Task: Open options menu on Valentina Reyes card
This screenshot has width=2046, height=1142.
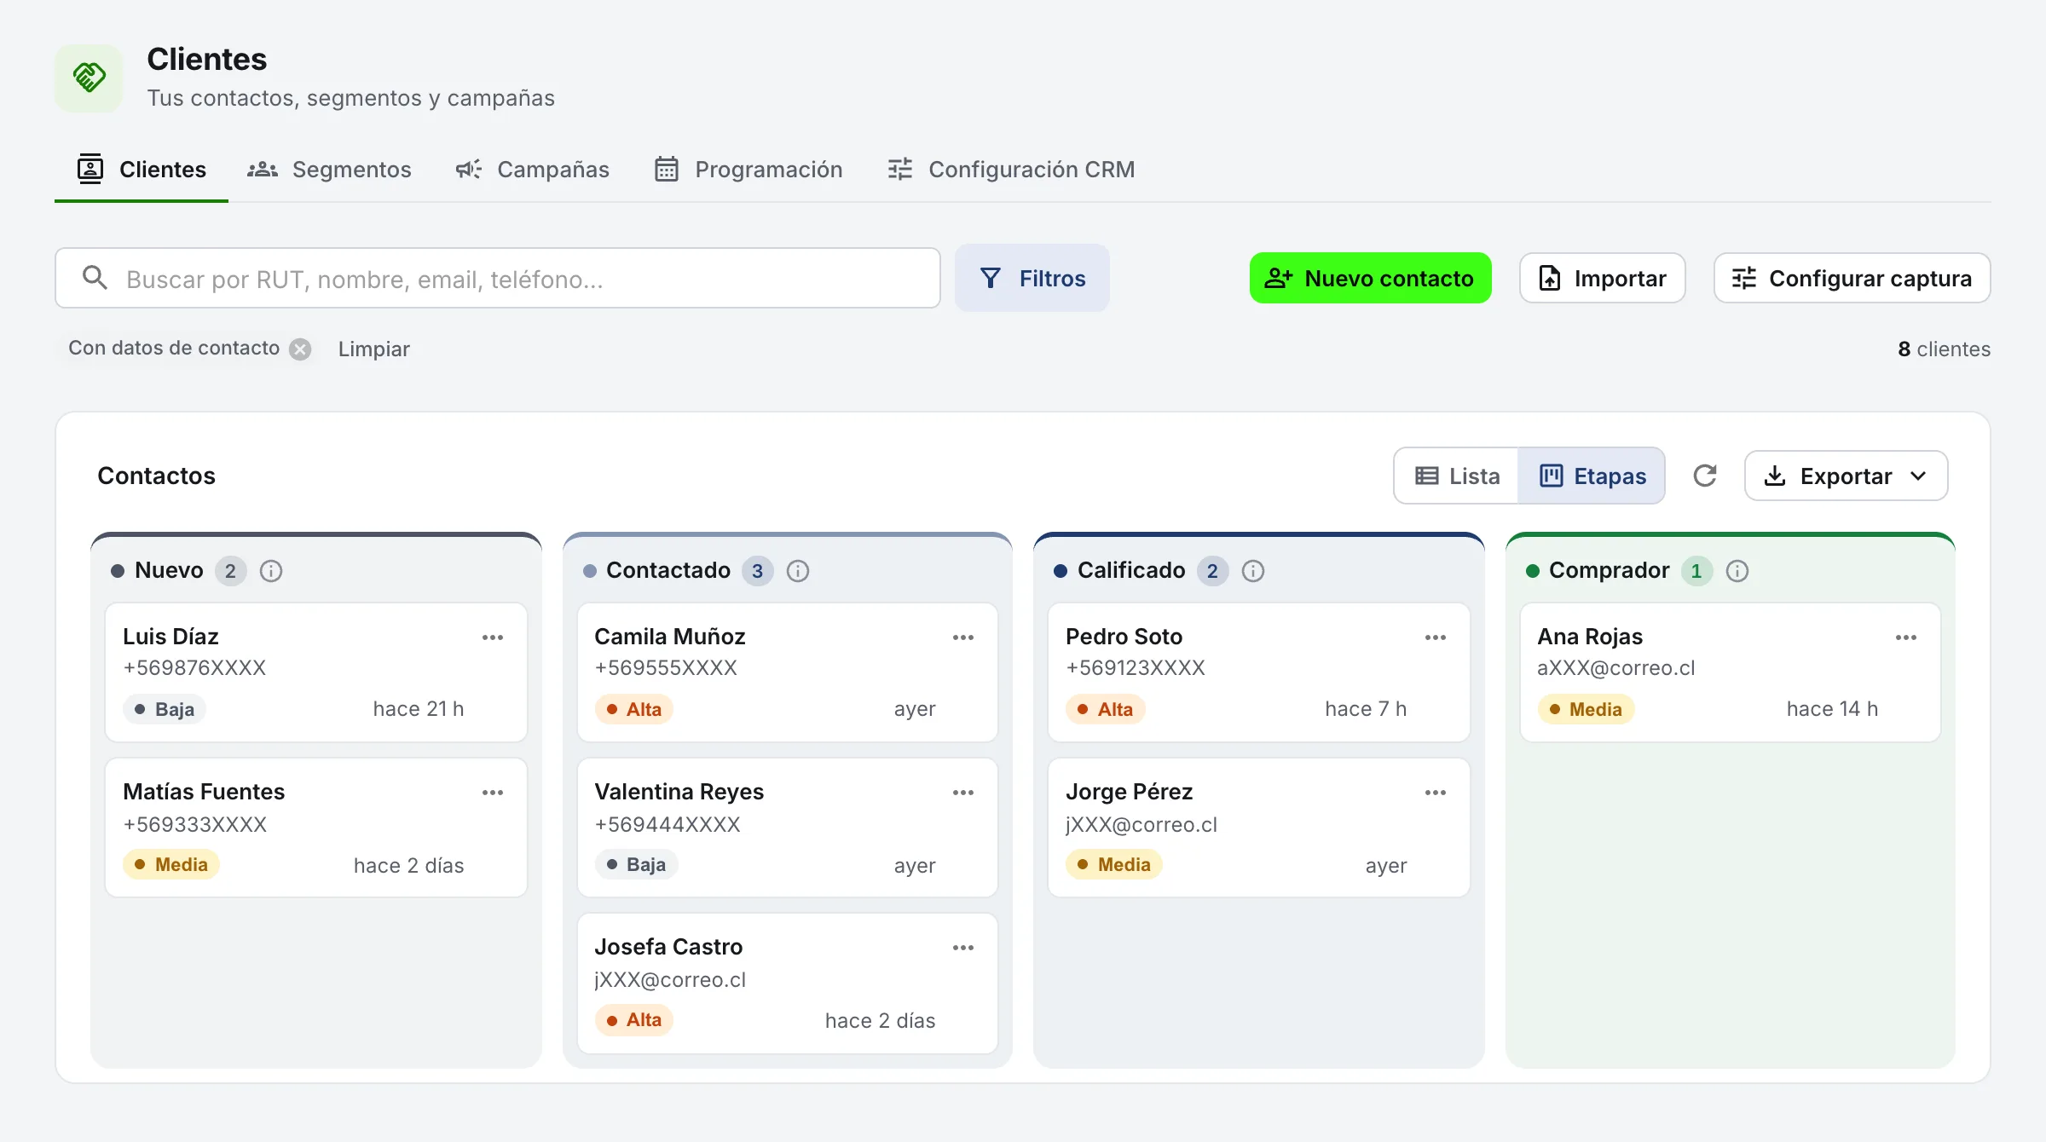Action: (963, 793)
